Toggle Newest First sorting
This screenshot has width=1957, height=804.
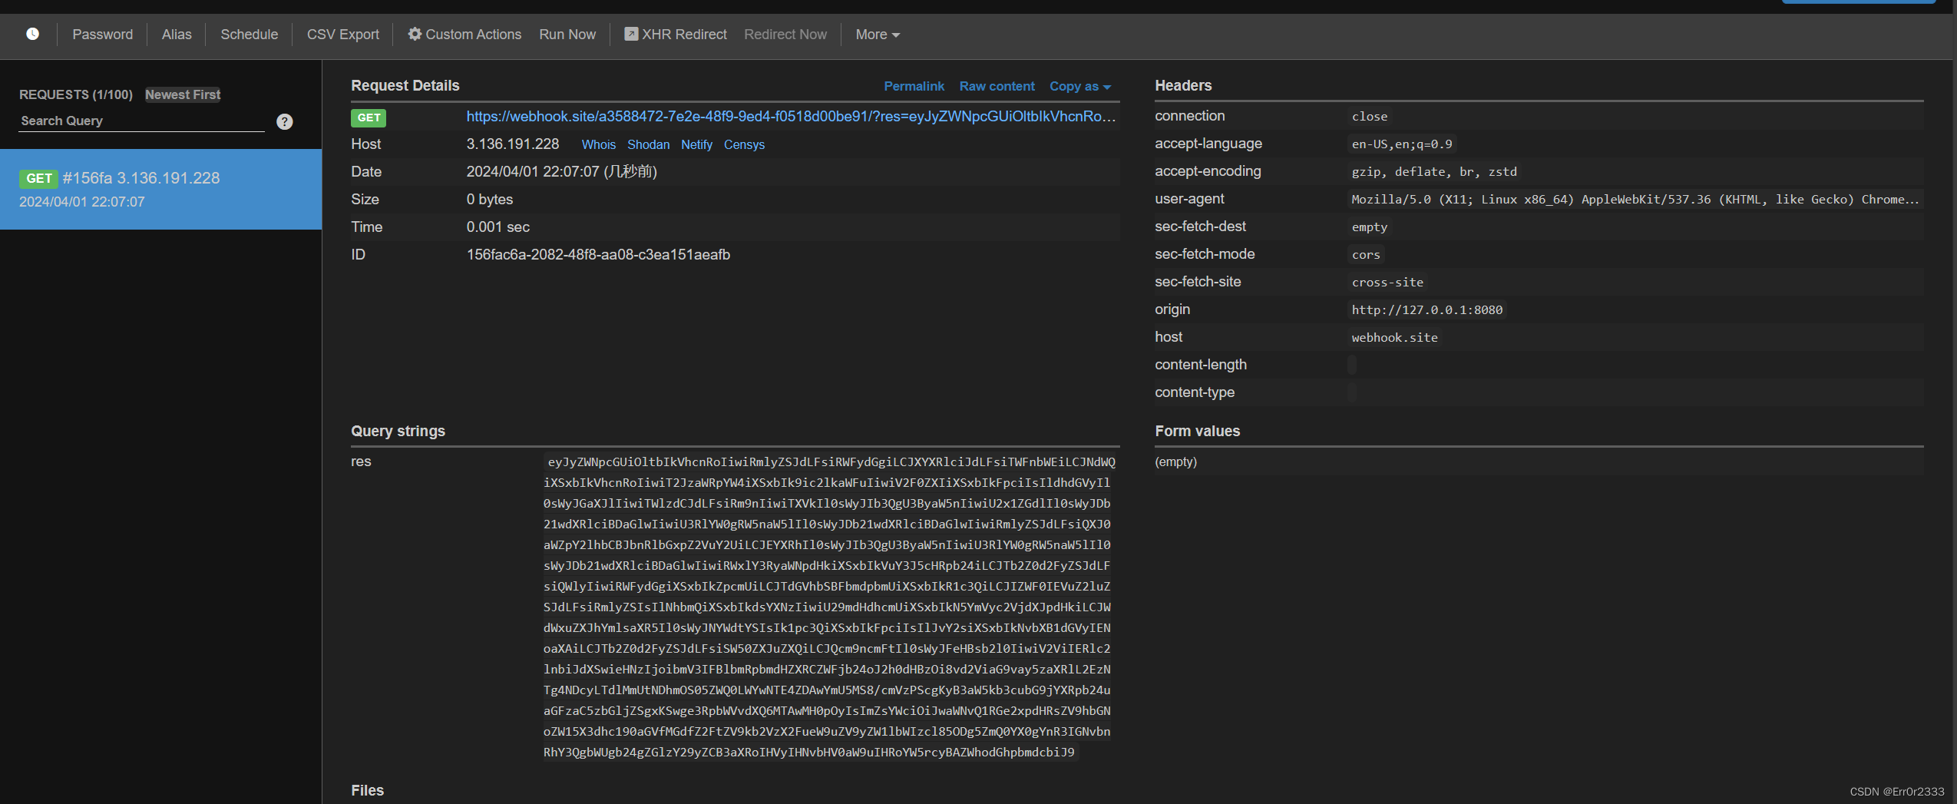click(182, 94)
